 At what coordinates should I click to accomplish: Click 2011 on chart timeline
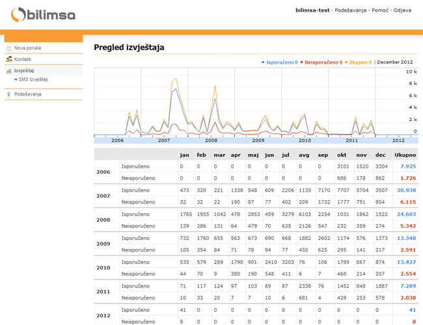point(352,140)
